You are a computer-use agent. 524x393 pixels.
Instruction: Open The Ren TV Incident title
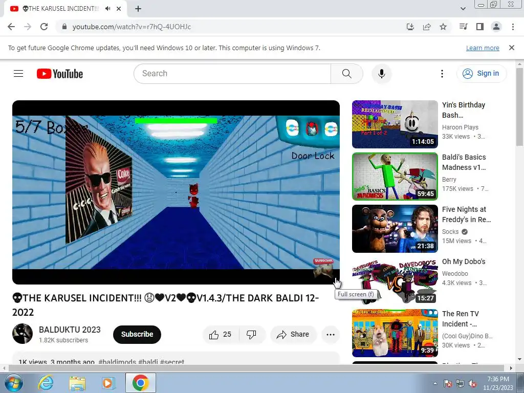(460, 319)
